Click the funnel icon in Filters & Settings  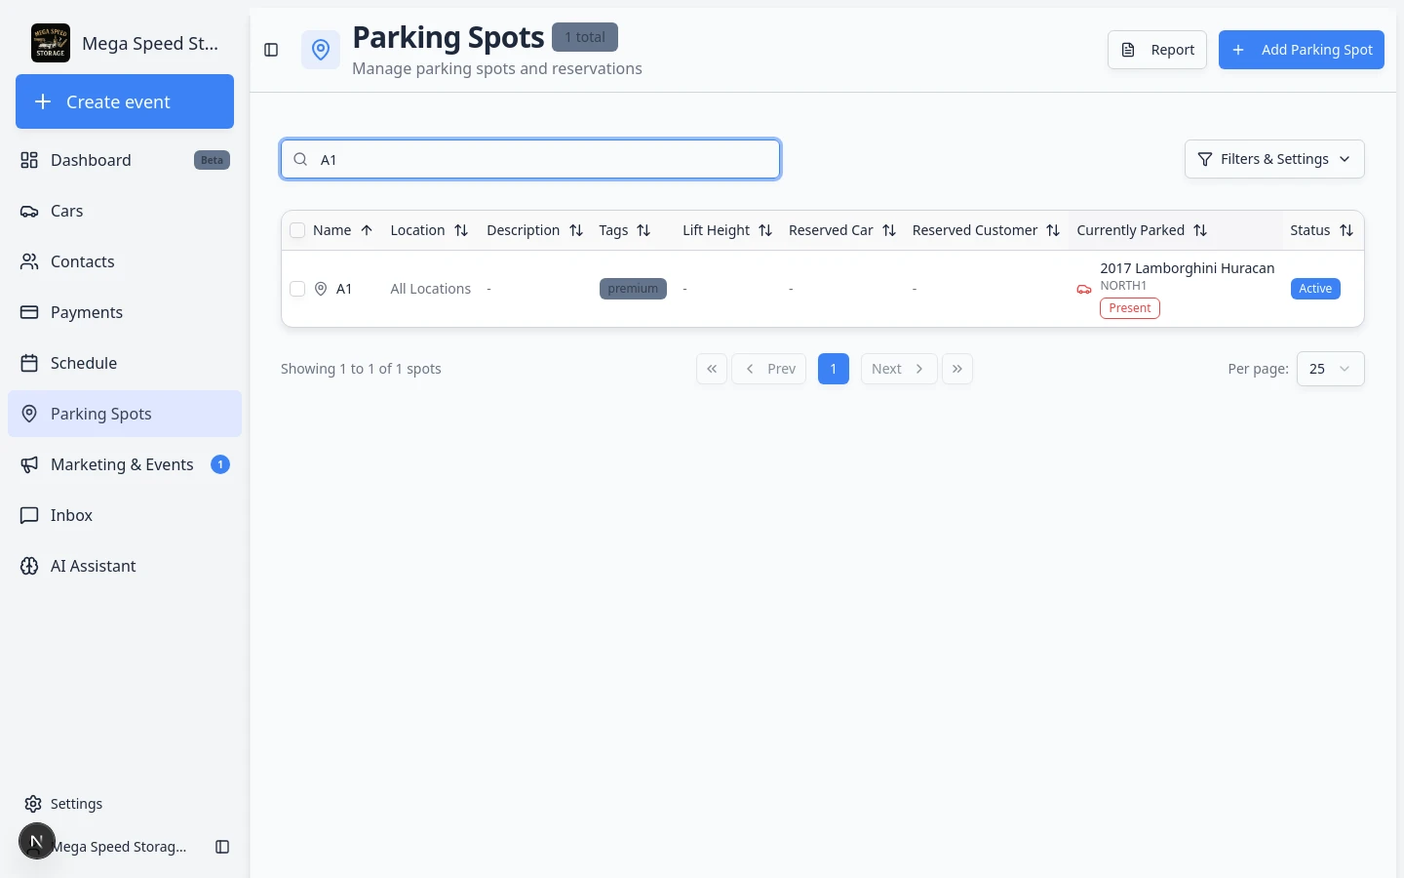tap(1205, 159)
